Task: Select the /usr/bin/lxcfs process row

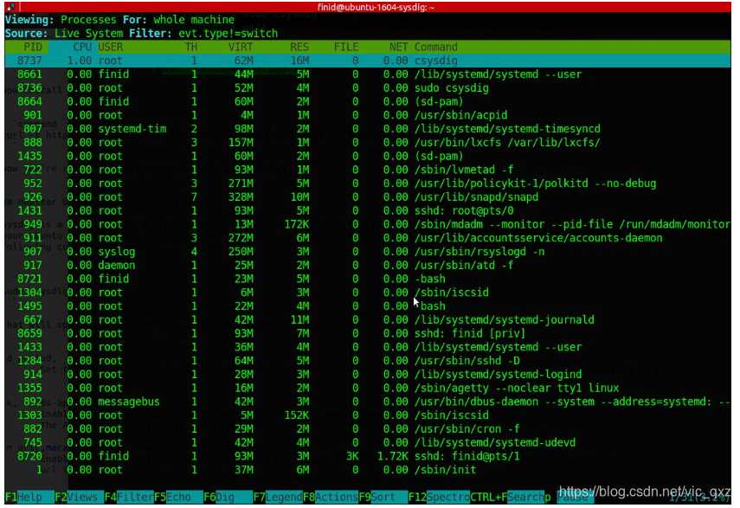Action: coord(368,143)
